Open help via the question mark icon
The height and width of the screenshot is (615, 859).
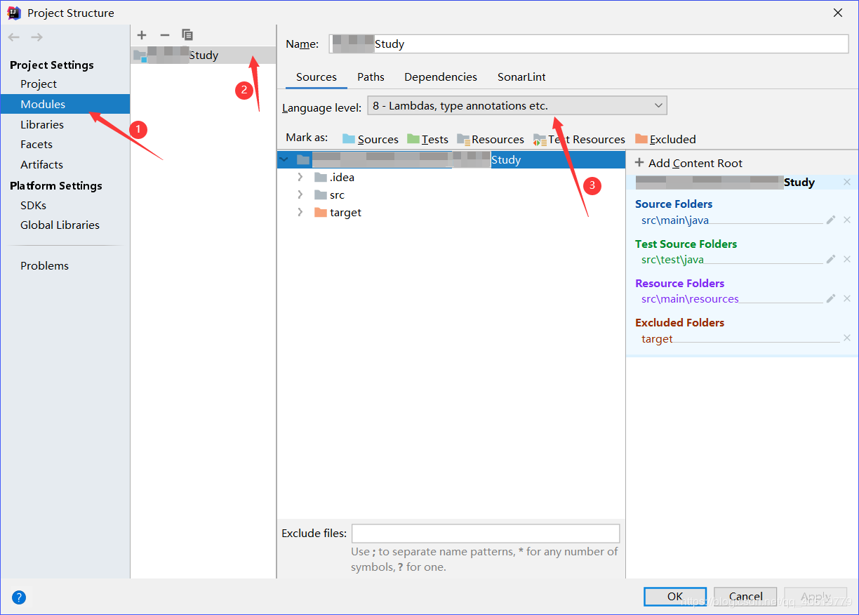[x=18, y=597]
